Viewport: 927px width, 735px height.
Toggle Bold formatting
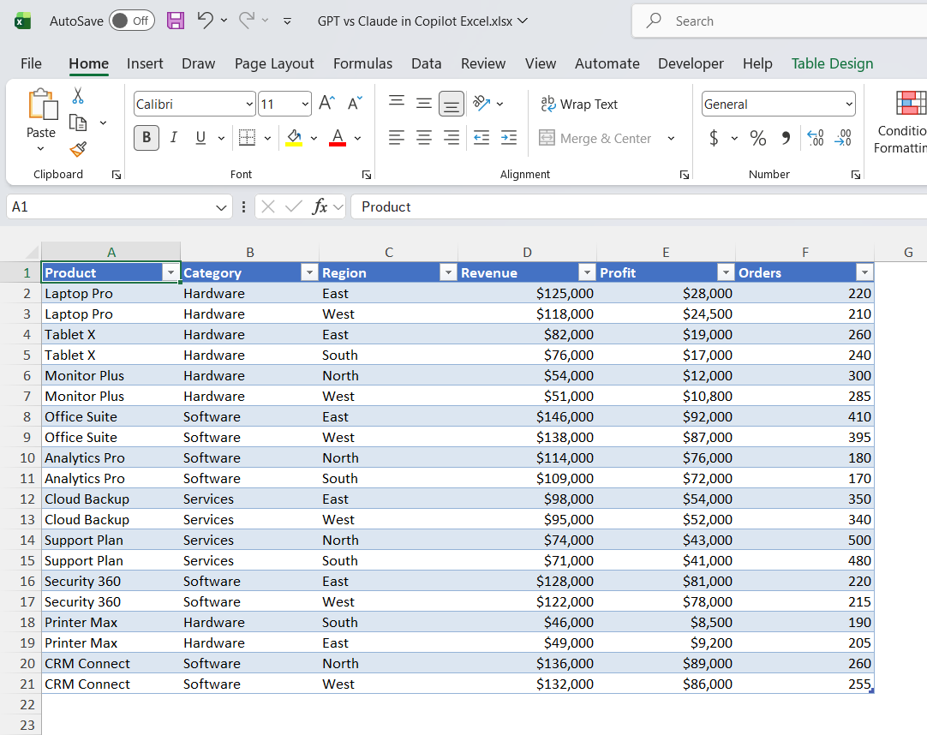tap(146, 139)
